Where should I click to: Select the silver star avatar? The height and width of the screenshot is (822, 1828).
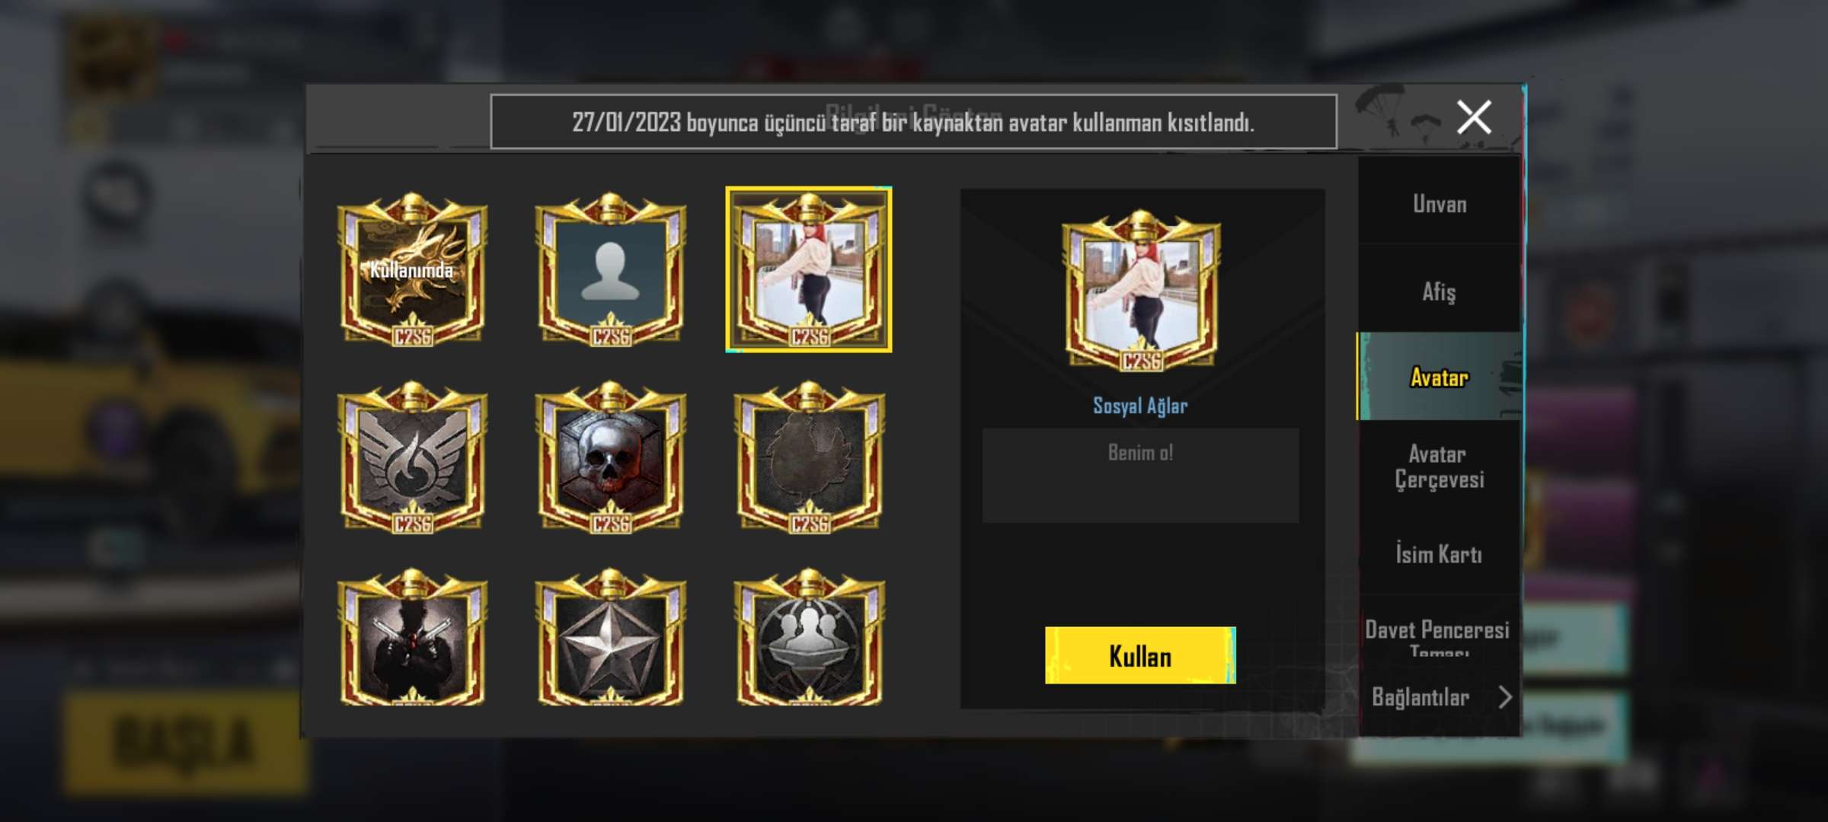[x=610, y=638]
